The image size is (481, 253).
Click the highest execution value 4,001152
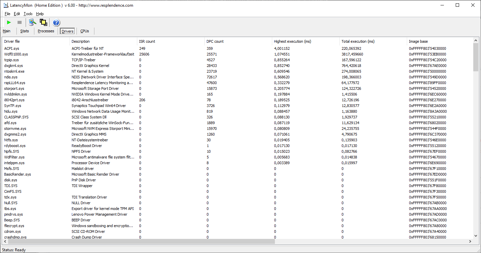tap(282, 48)
